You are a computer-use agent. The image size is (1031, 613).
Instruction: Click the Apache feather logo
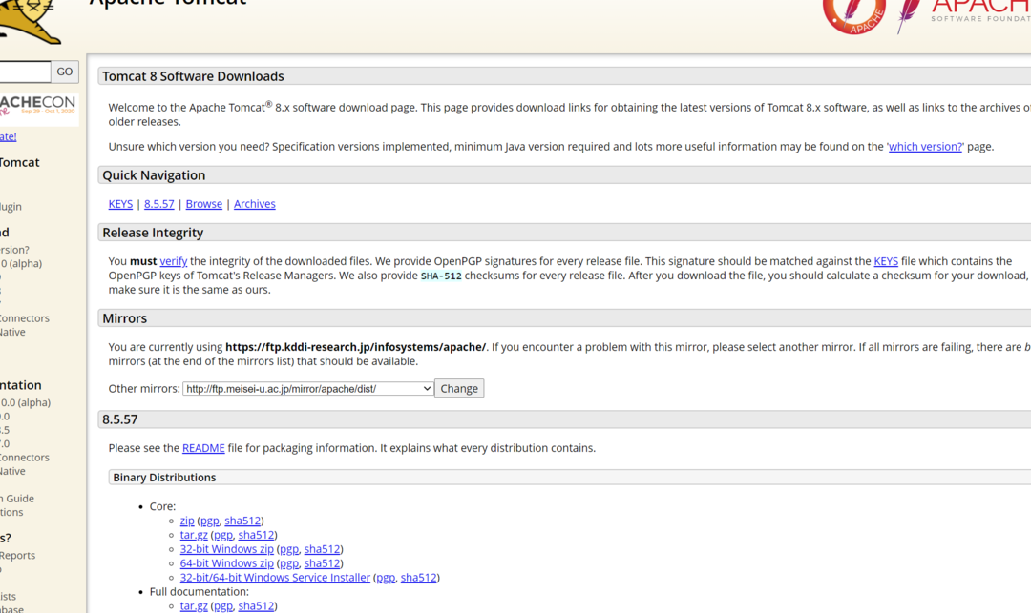tap(909, 15)
